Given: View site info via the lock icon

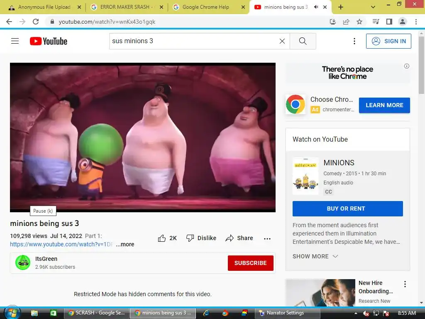Looking at the screenshot, I should [52, 22].
